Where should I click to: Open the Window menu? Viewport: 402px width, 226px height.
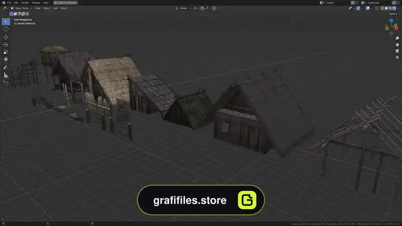point(36,3)
